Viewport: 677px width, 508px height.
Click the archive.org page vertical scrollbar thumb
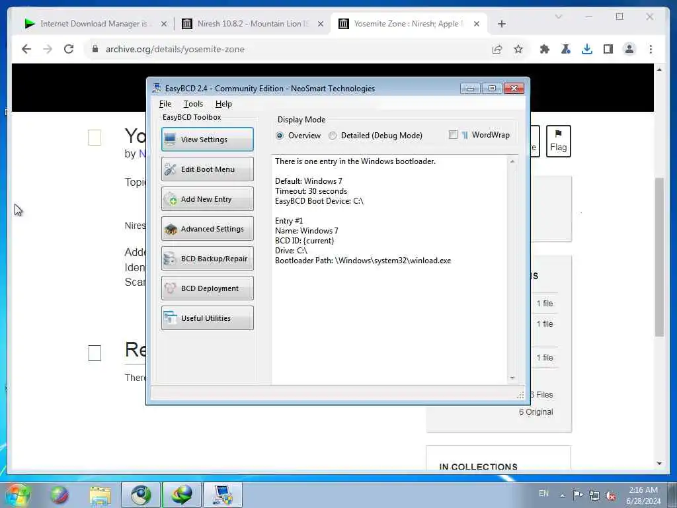659,257
